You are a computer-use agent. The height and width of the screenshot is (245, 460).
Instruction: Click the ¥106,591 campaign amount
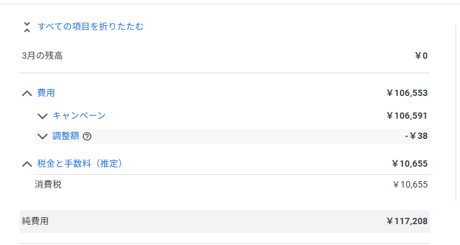407,116
